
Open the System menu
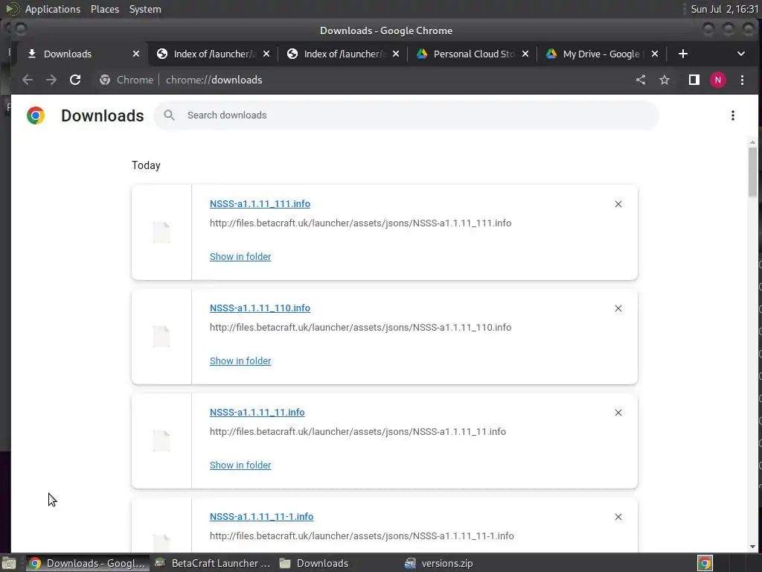(145, 9)
